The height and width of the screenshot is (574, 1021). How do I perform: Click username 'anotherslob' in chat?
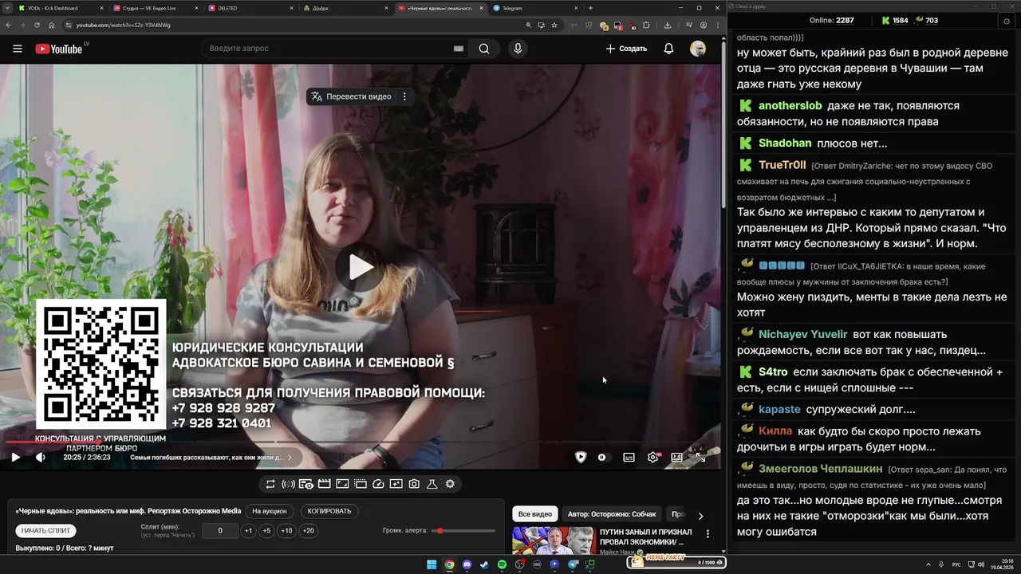pyautogui.click(x=790, y=105)
